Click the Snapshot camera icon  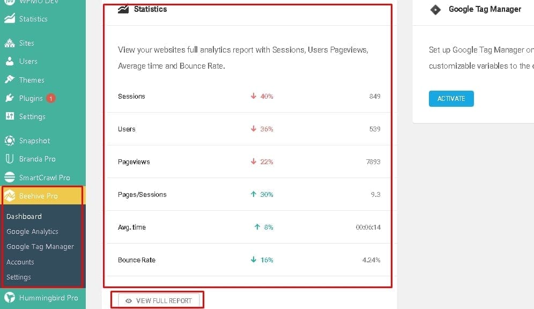point(10,141)
